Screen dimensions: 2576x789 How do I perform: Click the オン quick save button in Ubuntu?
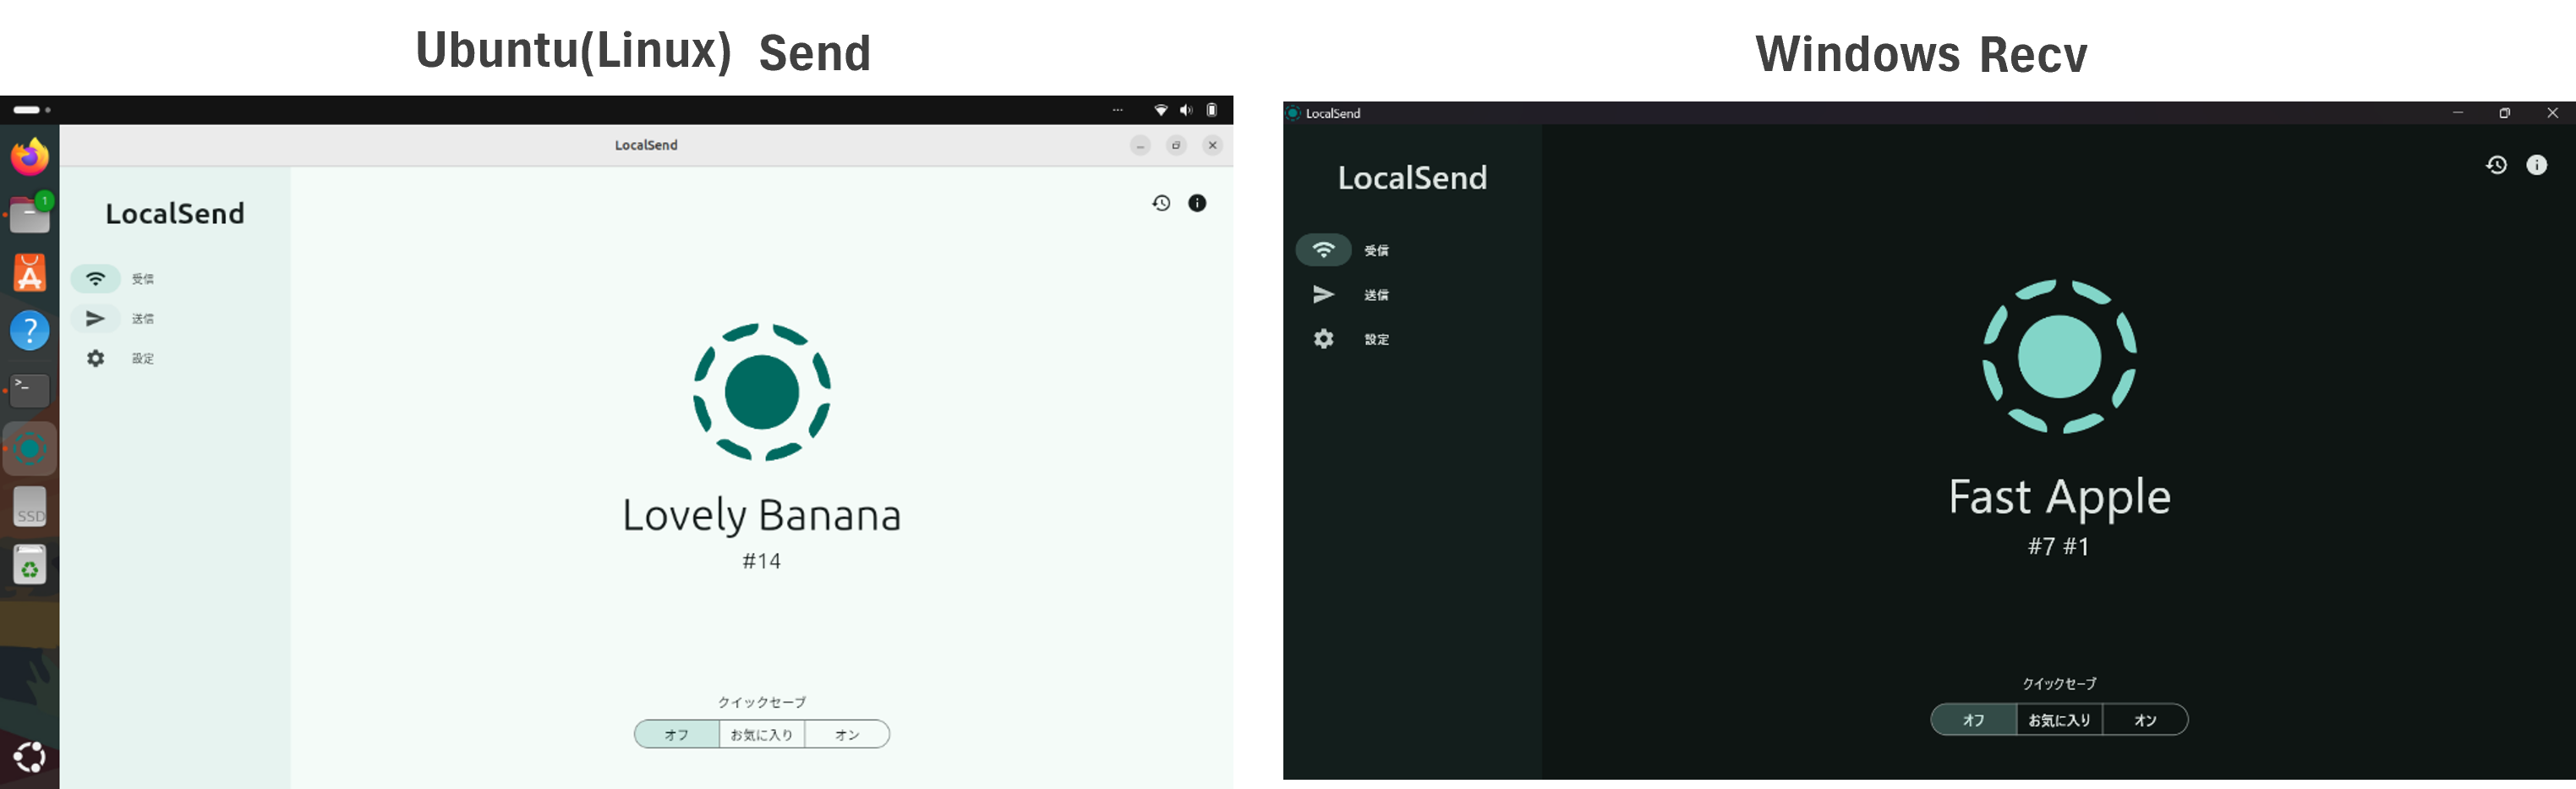(x=846, y=733)
